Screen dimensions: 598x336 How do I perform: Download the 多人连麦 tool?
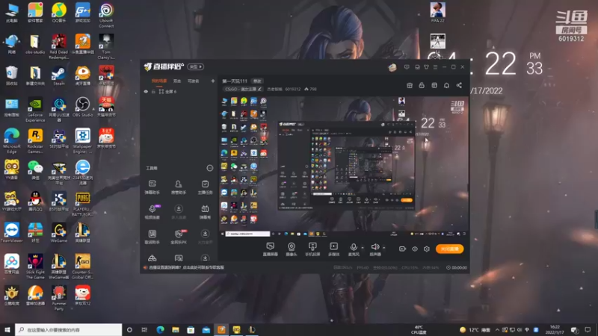point(179,212)
